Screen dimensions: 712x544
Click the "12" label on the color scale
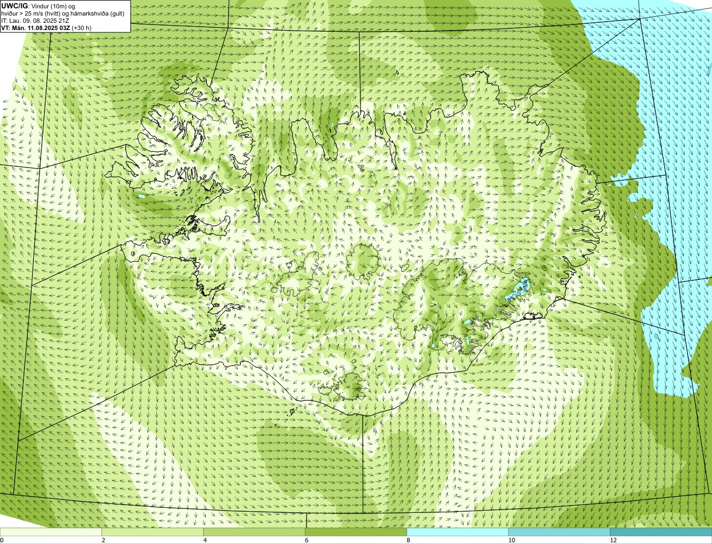[613, 540]
